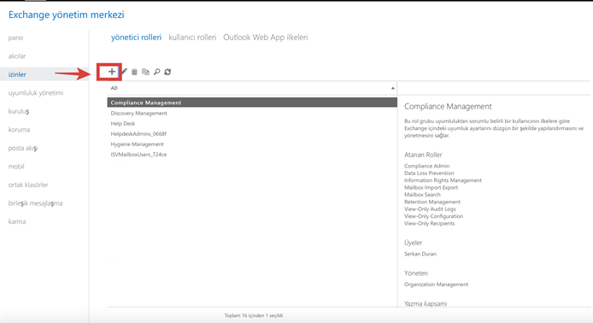This screenshot has width=593, height=323.
Task: Click the Yöneten heading in details pane
Action: coord(416,273)
